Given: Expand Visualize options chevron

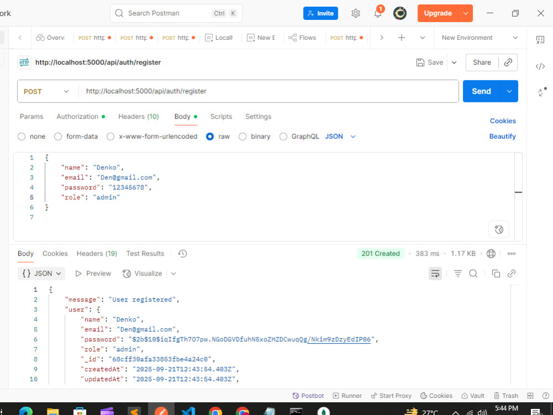Looking at the screenshot, I should pos(173,273).
